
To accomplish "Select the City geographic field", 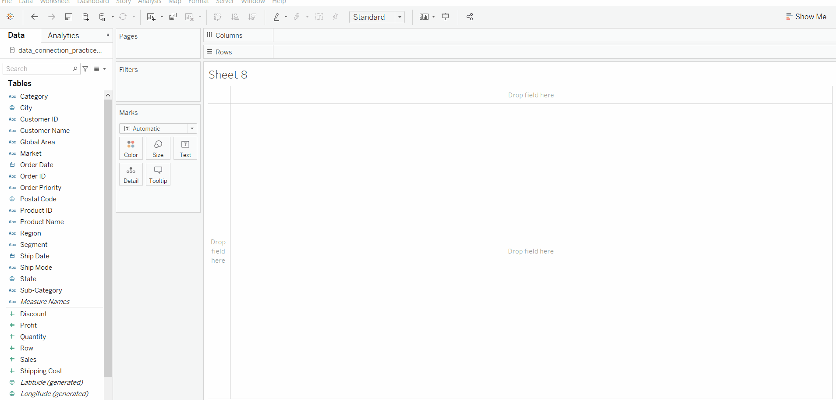I will [x=26, y=108].
